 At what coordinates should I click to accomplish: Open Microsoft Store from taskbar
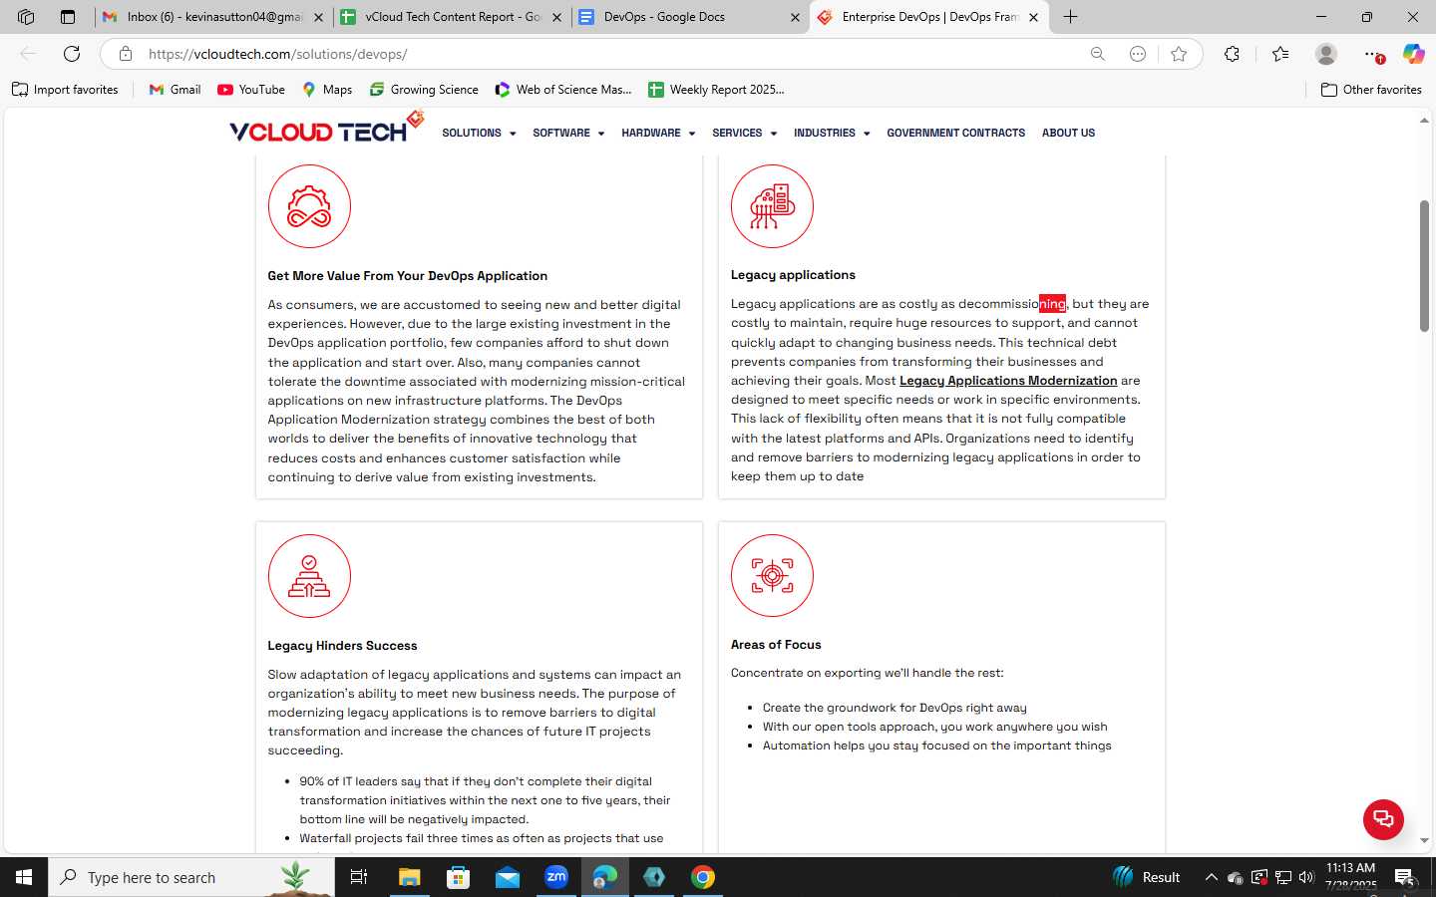tap(458, 877)
